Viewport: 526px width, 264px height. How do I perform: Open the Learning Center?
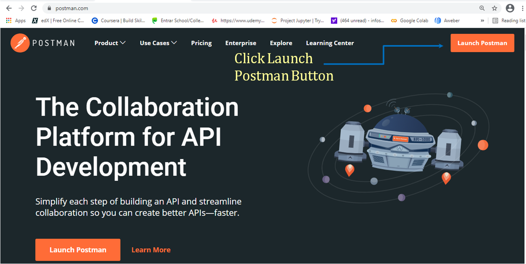tap(330, 43)
